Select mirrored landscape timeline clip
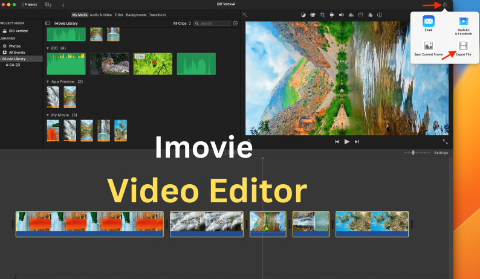Image resolution: width=480 pixels, height=279 pixels. pos(268,224)
